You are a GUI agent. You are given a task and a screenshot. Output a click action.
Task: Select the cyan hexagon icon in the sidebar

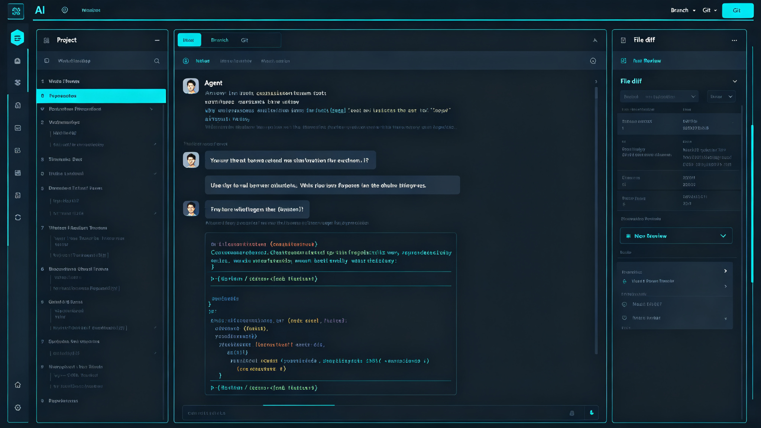point(17,38)
